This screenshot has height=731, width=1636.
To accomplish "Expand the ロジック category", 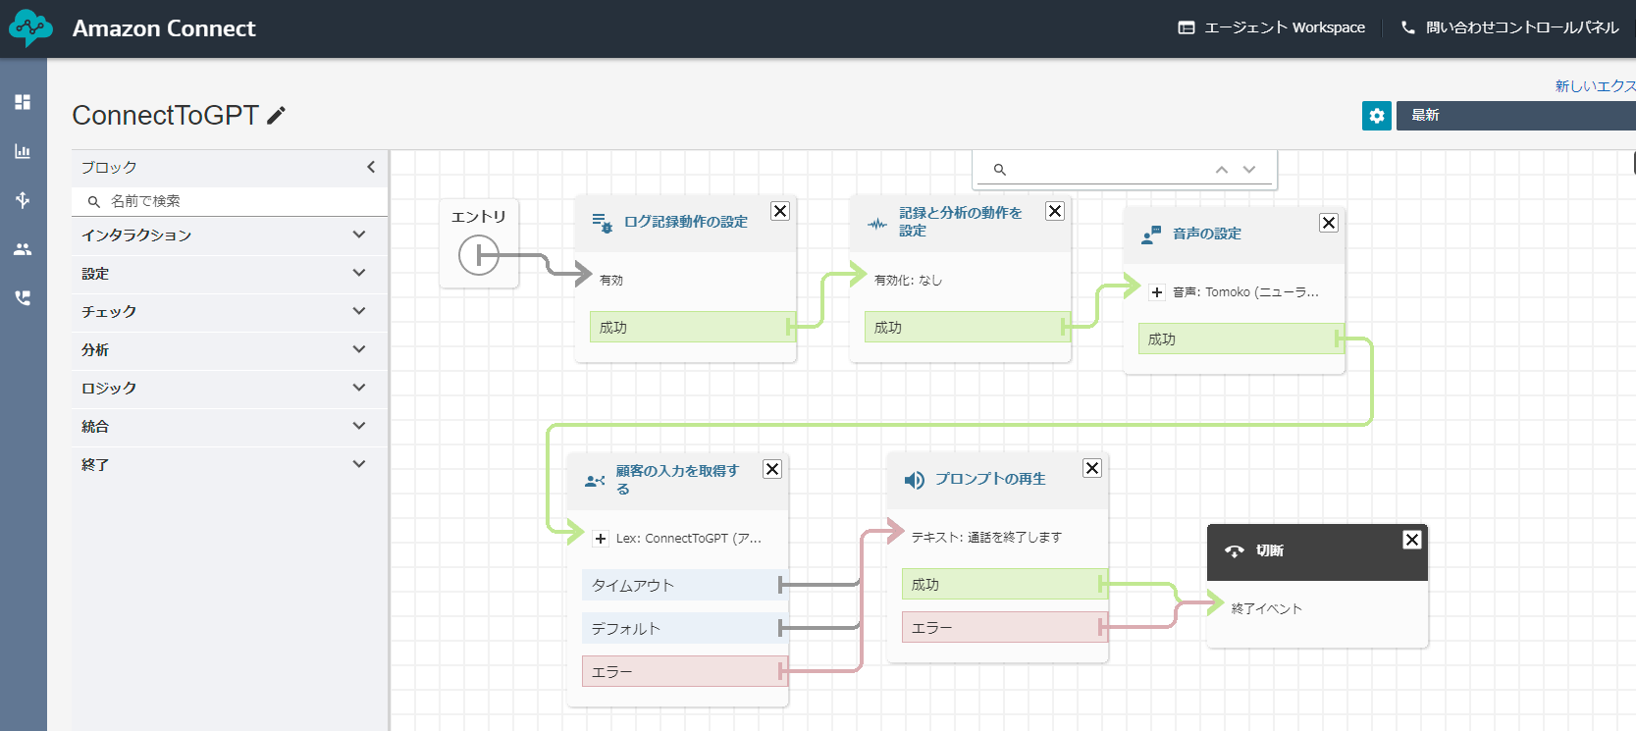I will [x=230, y=389].
